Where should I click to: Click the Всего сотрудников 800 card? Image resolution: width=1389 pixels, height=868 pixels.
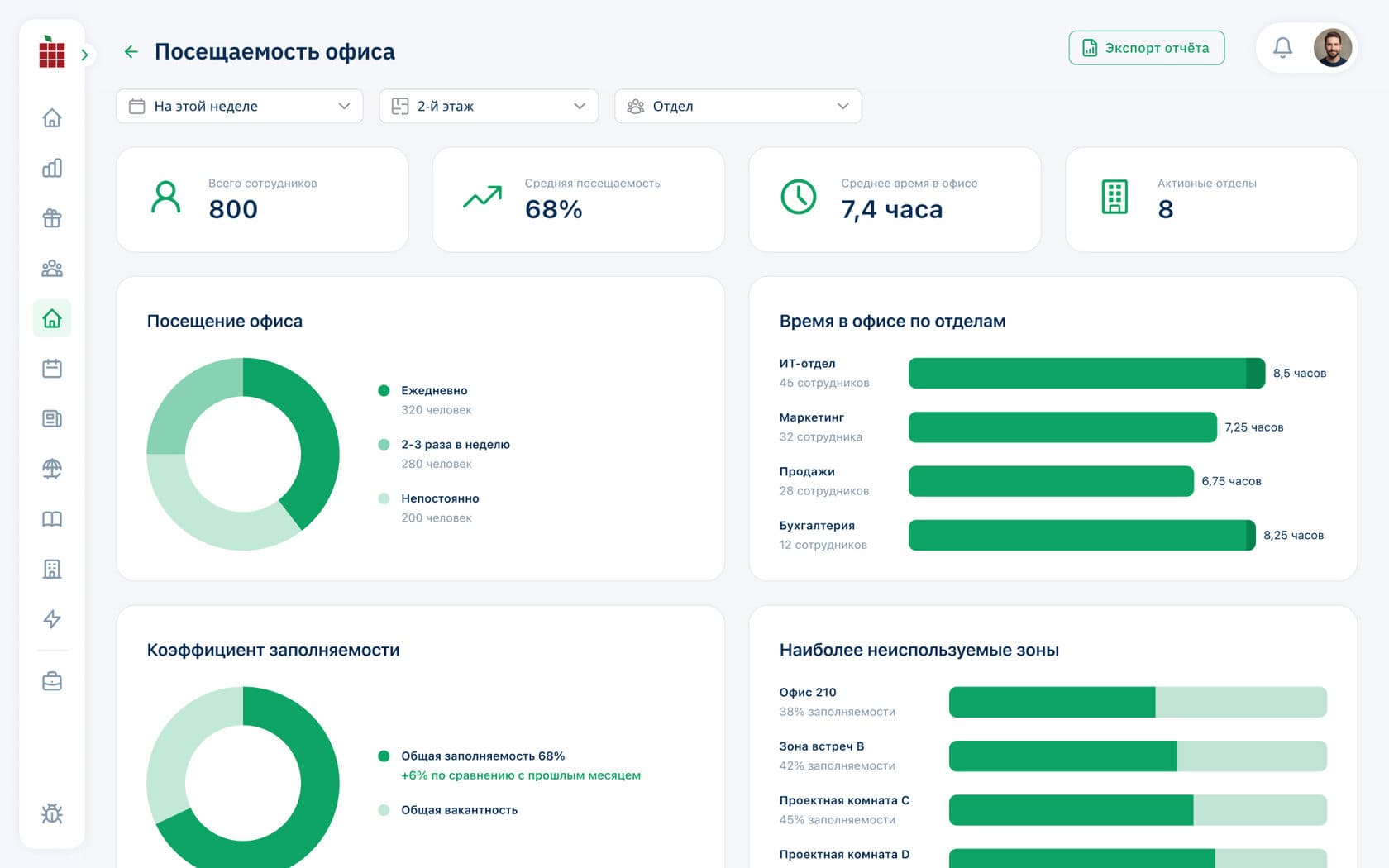[x=263, y=199]
